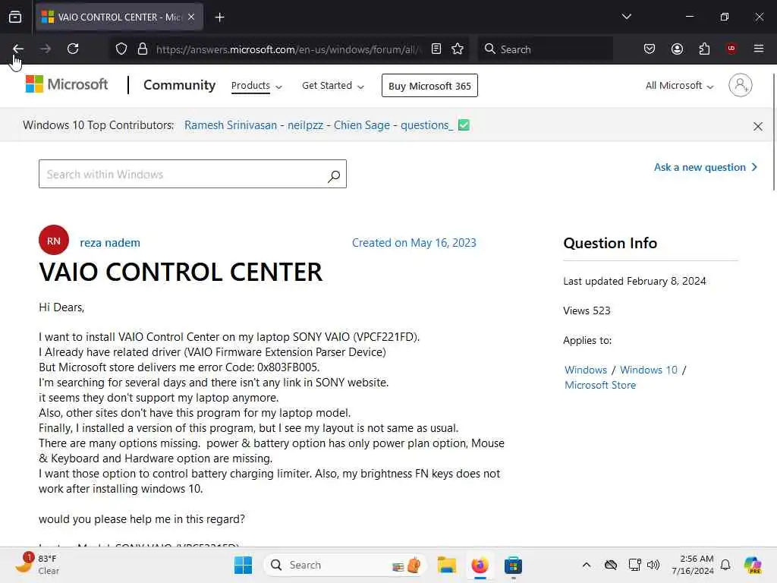Open Ramesh Srinivasan contributor link

click(231, 125)
